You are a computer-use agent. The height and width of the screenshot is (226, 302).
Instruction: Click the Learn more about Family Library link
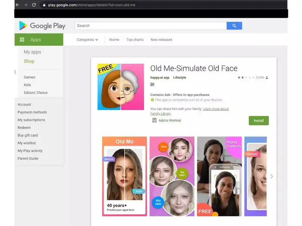click(x=216, y=109)
